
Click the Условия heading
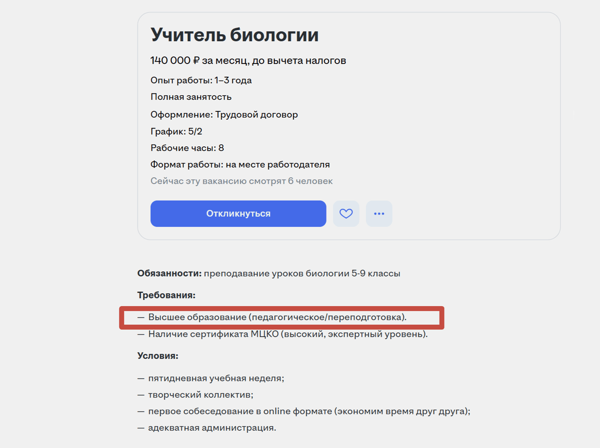tap(158, 356)
